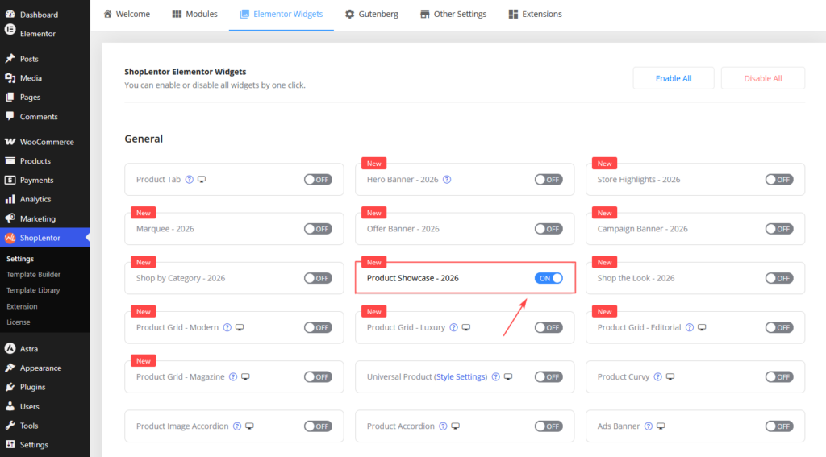826x457 pixels.
Task: Click the Users icon in sidebar
Action: (10, 406)
